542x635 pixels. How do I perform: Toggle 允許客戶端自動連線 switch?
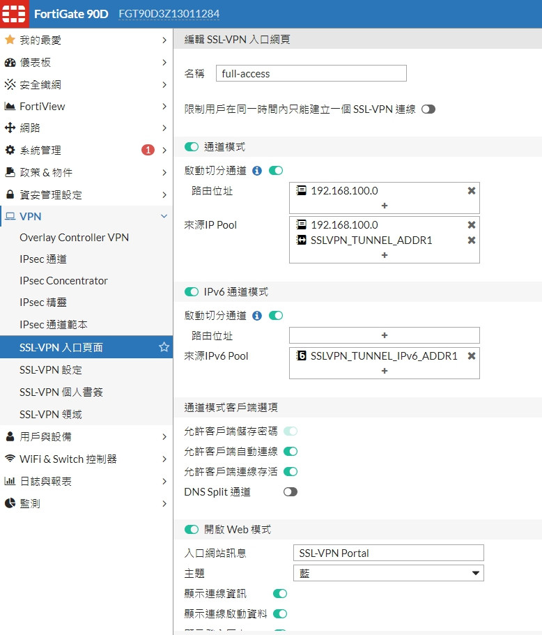point(291,451)
